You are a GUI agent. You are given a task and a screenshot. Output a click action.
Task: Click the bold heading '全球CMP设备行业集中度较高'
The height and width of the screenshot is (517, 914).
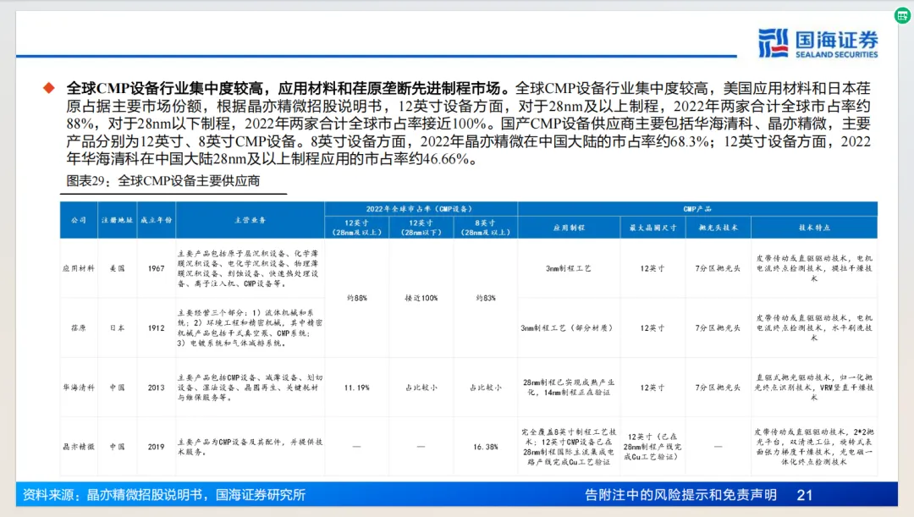click(164, 88)
